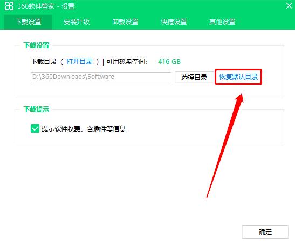Click the 360软件管家 logo icon

coord(9,6)
